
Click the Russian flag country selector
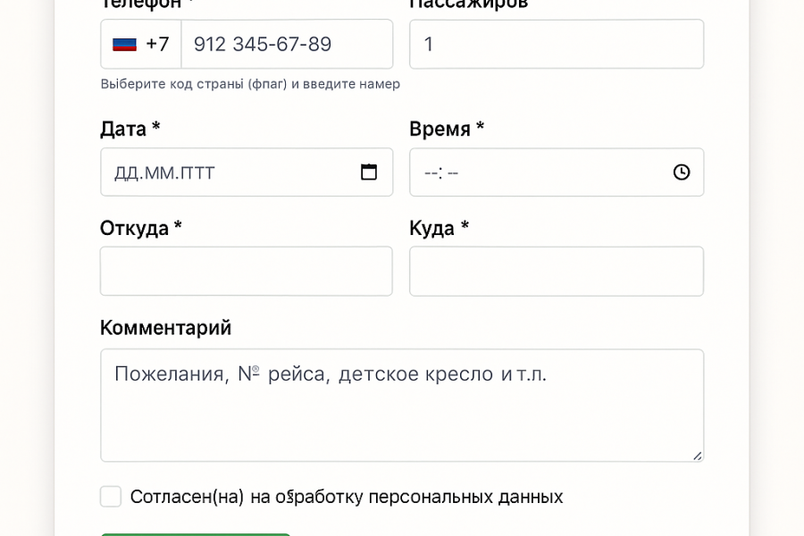click(x=124, y=45)
